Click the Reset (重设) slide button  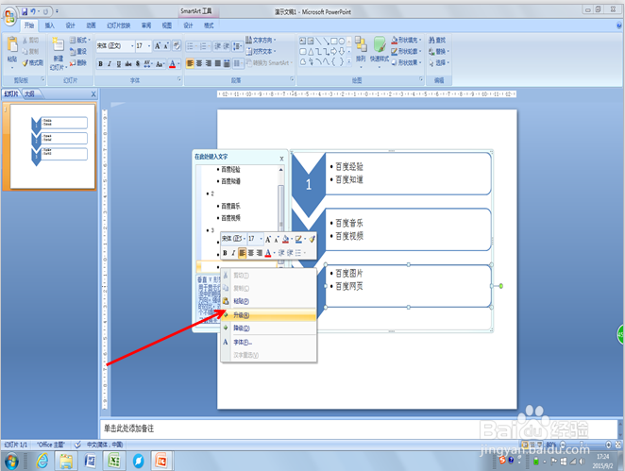click(x=78, y=51)
